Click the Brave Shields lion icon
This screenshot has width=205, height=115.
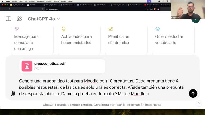155,9
